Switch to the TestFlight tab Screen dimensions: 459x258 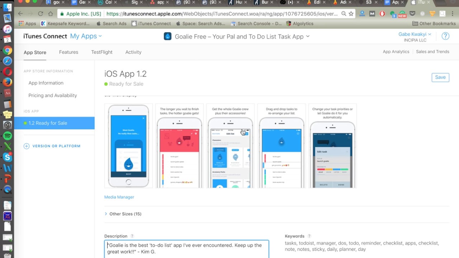click(102, 52)
